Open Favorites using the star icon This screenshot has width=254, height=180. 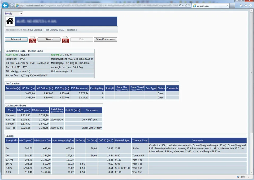pos(245,5)
